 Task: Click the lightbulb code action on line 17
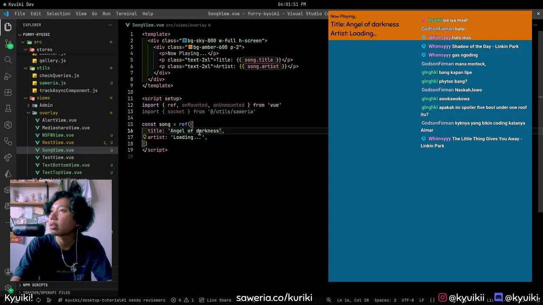(145, 137)
